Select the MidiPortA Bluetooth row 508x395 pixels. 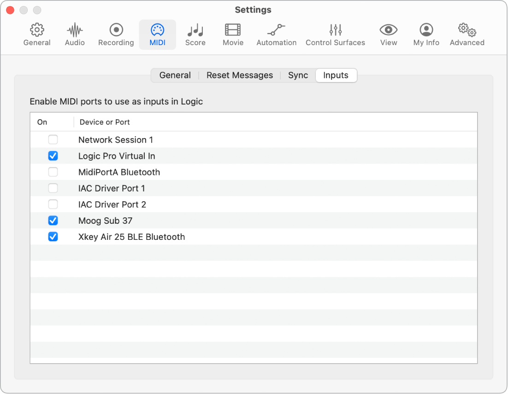pos(254,172)
